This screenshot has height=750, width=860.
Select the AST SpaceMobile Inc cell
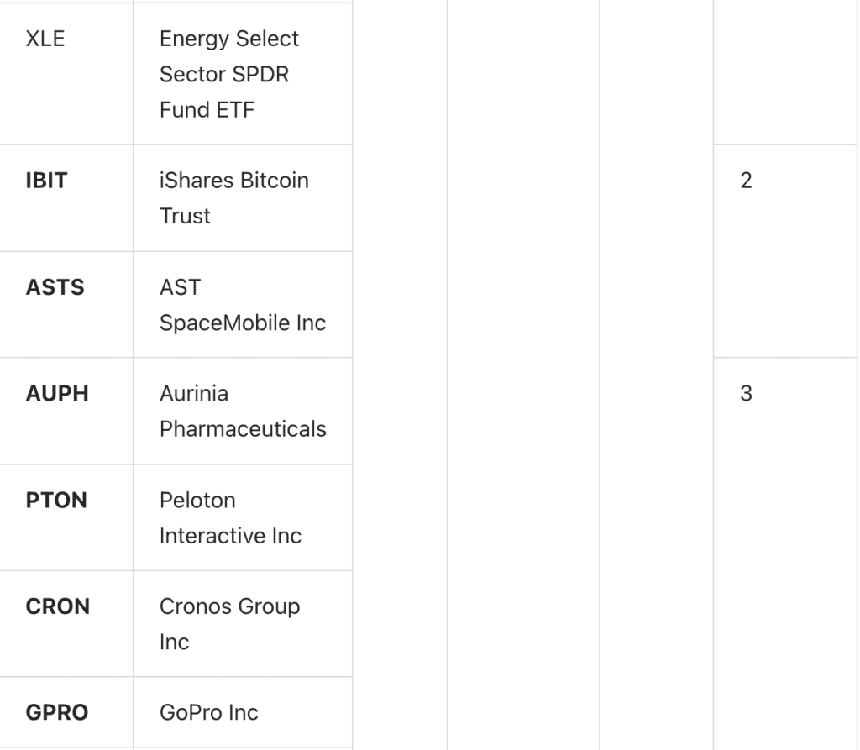[x=242, y=305]
